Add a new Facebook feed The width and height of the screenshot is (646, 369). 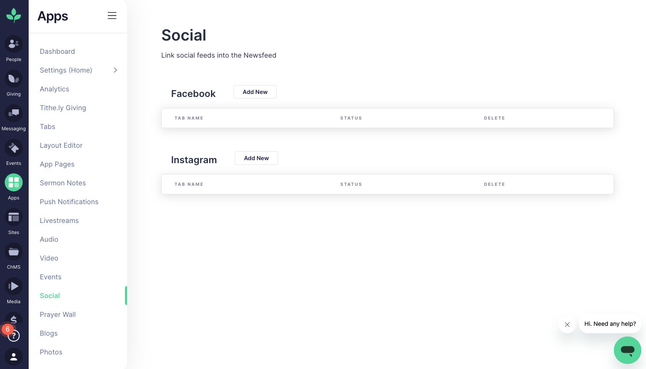255,92
